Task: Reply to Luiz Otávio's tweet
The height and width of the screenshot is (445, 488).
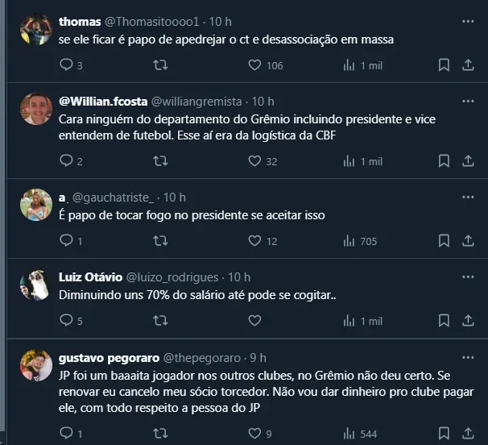Action: [67, 321]
